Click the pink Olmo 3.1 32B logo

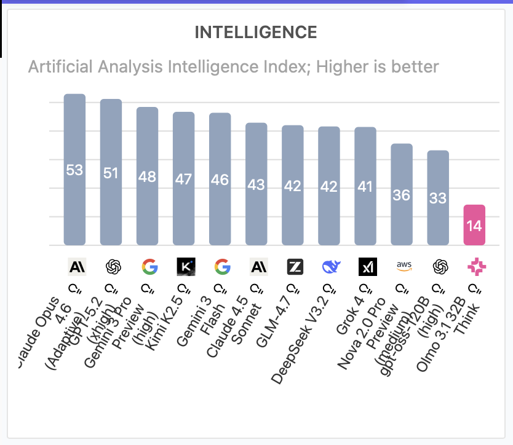tap(476, 267)
